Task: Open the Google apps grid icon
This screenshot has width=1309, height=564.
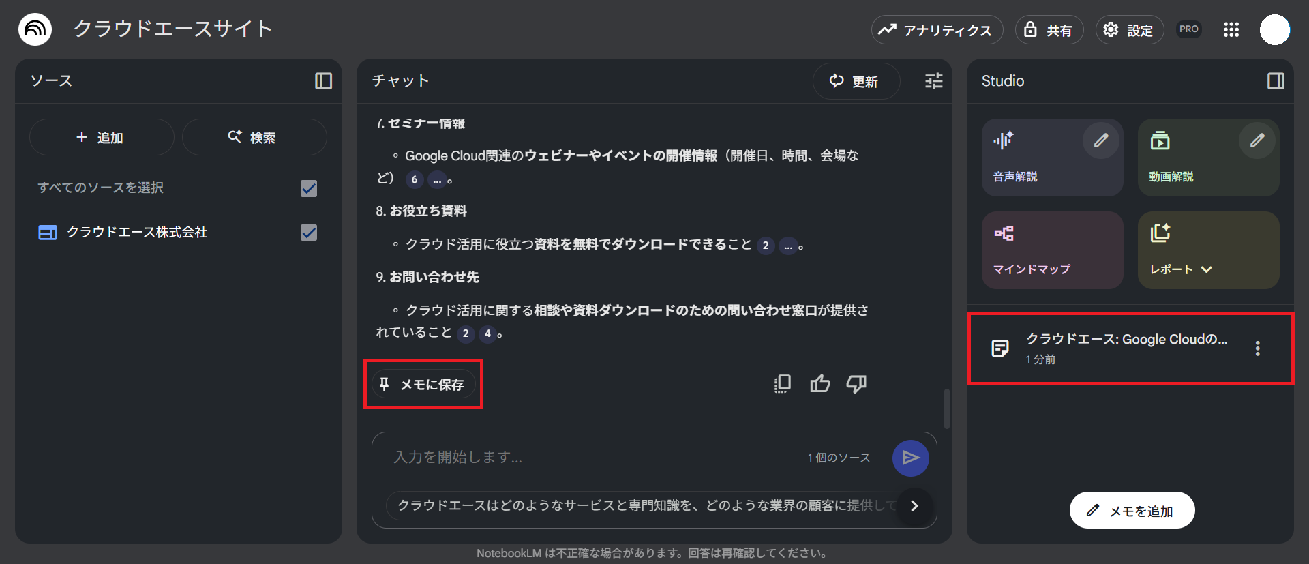Action: 1231,29
